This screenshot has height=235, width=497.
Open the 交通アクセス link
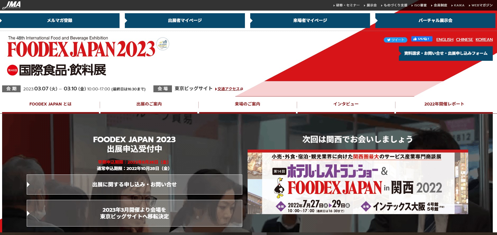pos(229,89)
